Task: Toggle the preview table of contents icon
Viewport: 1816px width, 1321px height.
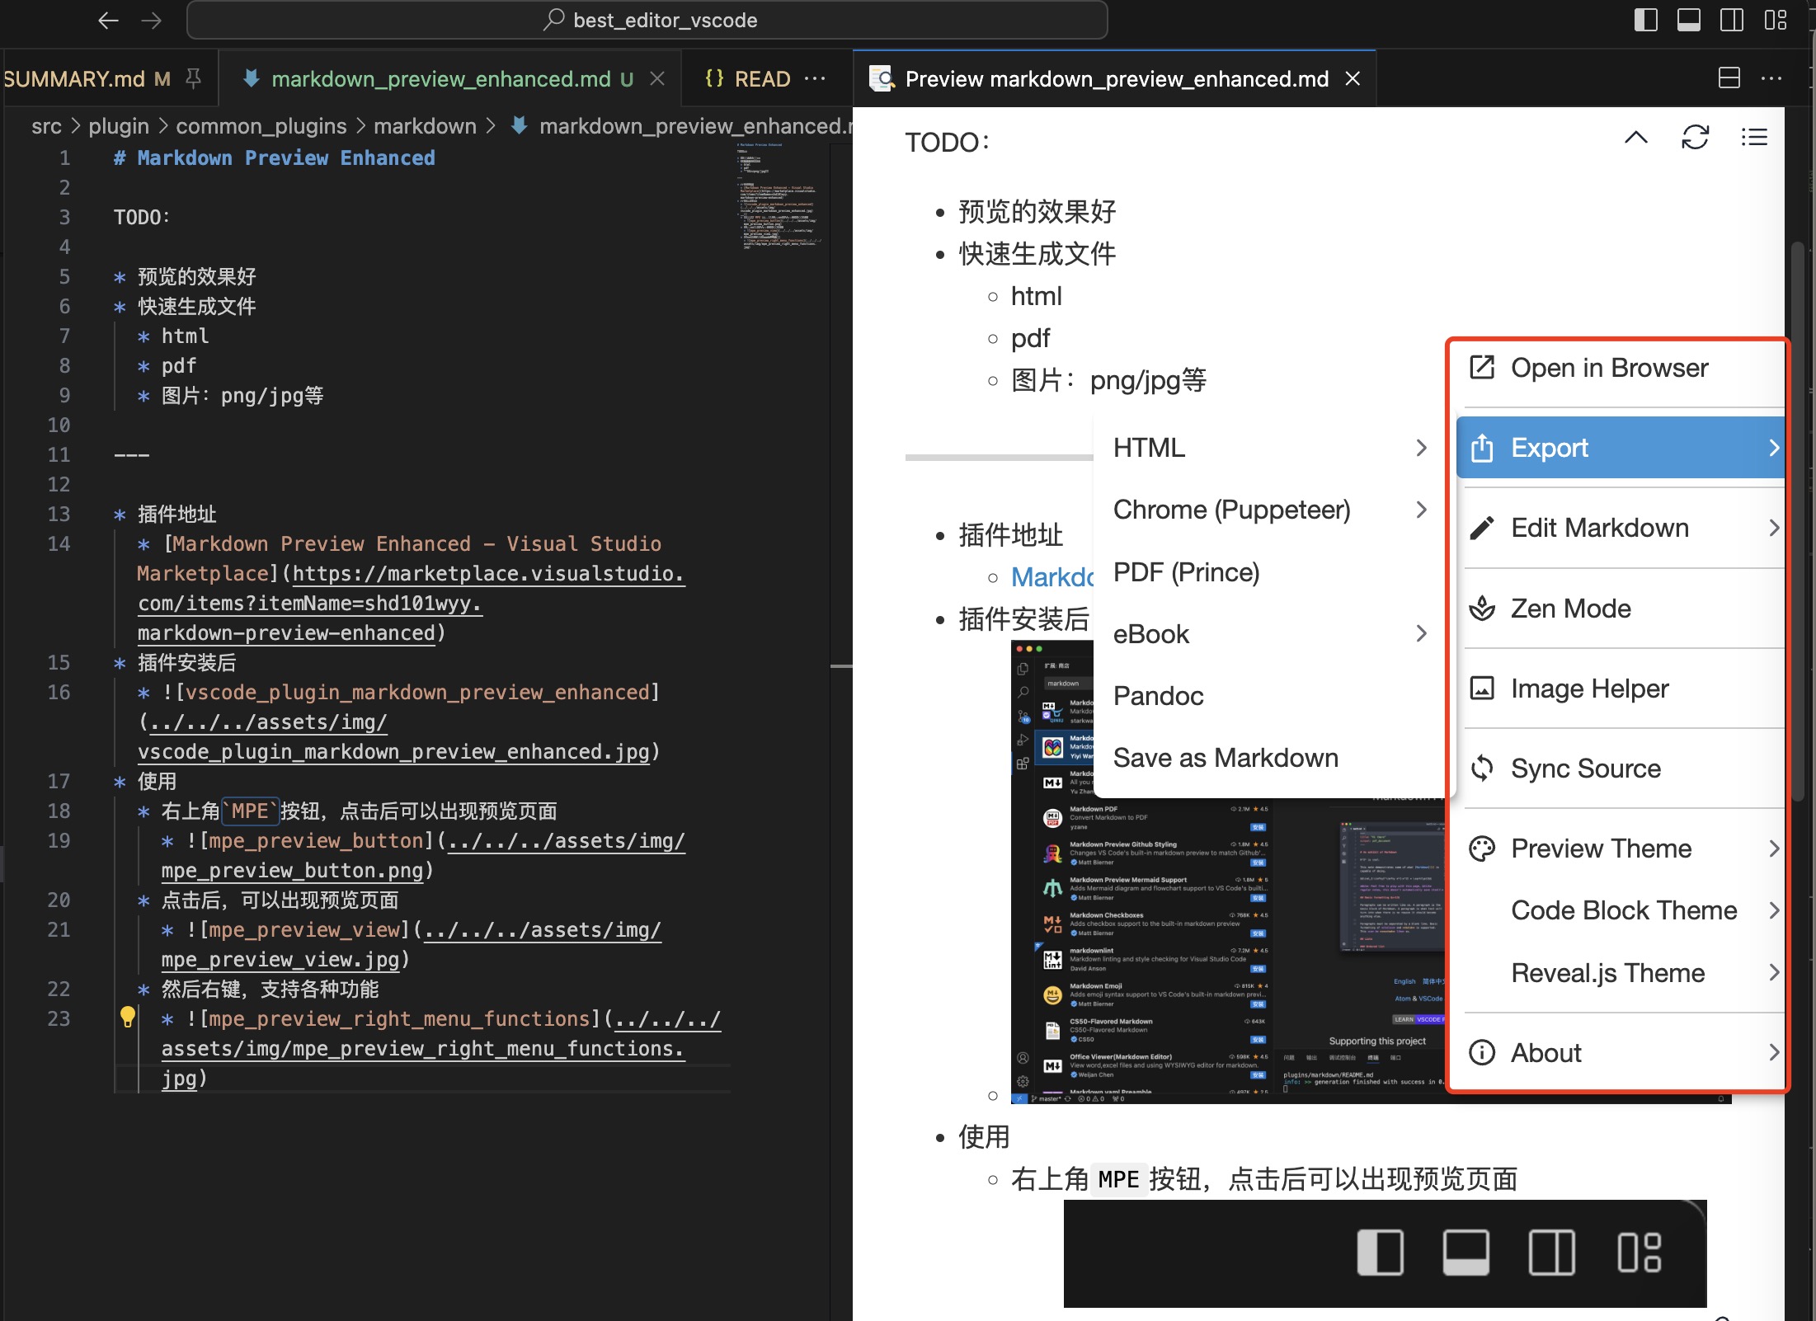Action: (1754, 137)
